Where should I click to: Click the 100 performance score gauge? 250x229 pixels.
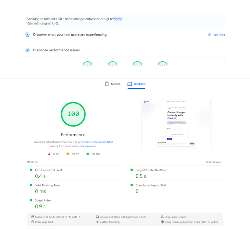coord(73,114)
